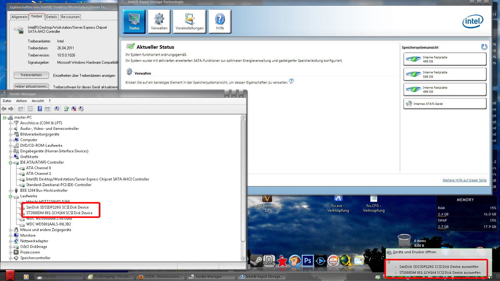Click the Status button in Intel Rapid Storage

click(x=134, y=21)
